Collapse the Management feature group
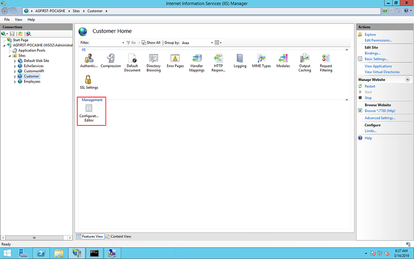 pyautogui.click(x=346, y=100)
